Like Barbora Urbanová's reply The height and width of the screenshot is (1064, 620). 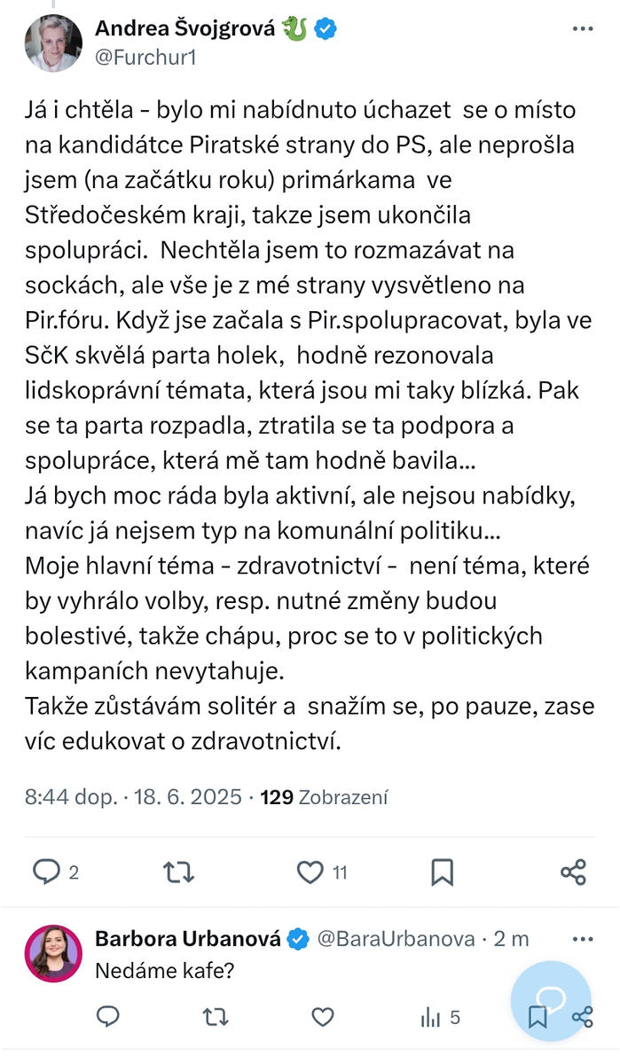click(x=324, y=1016)
